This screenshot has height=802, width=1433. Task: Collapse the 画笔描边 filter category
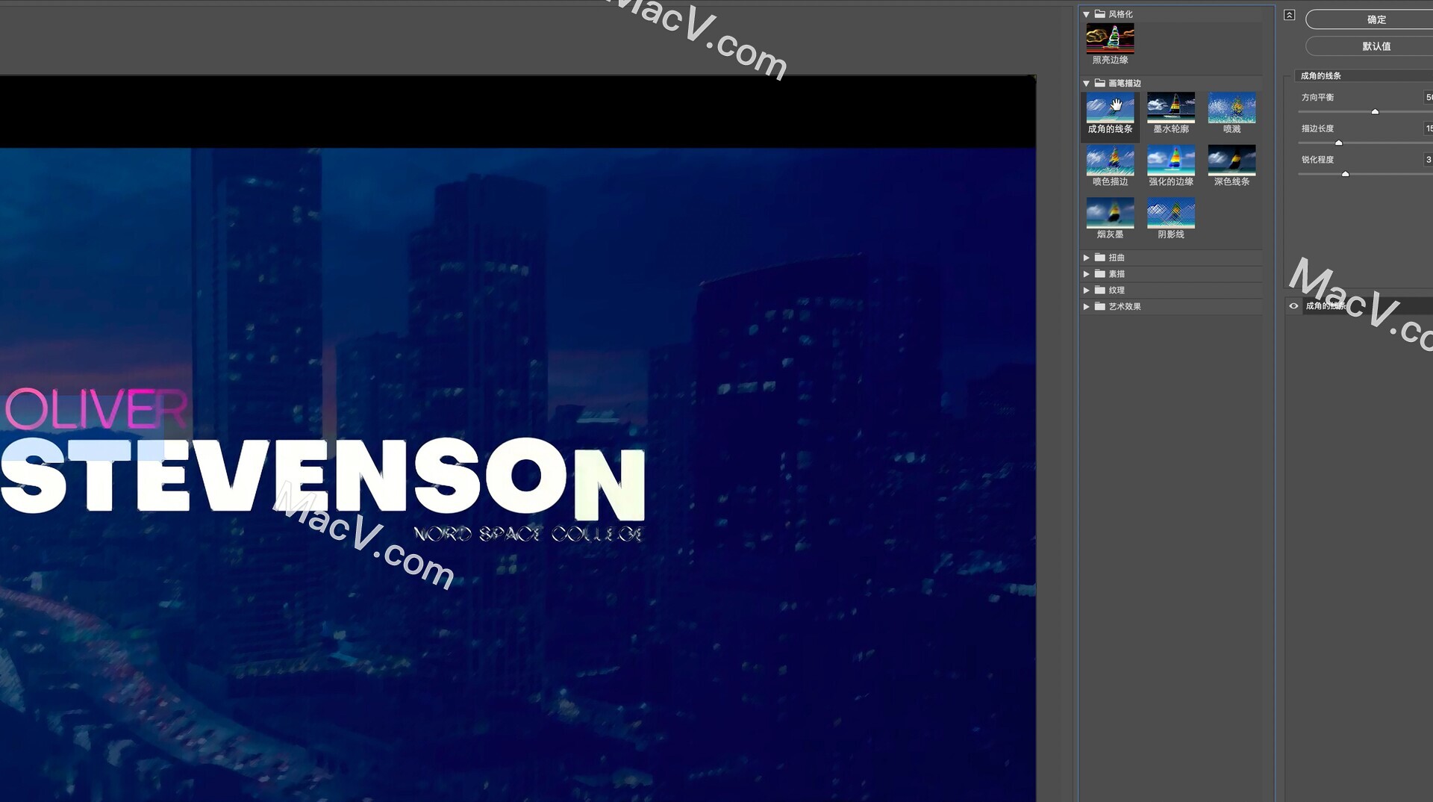[1087, 83]
